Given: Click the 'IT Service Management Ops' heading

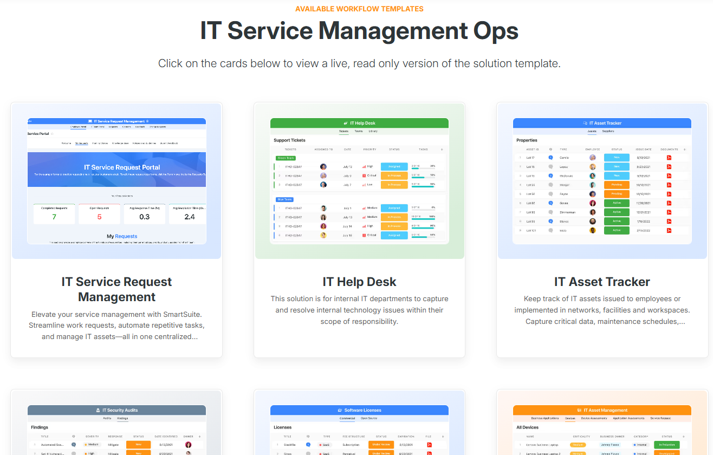Looking at the screenshot, I should [359, 30].
